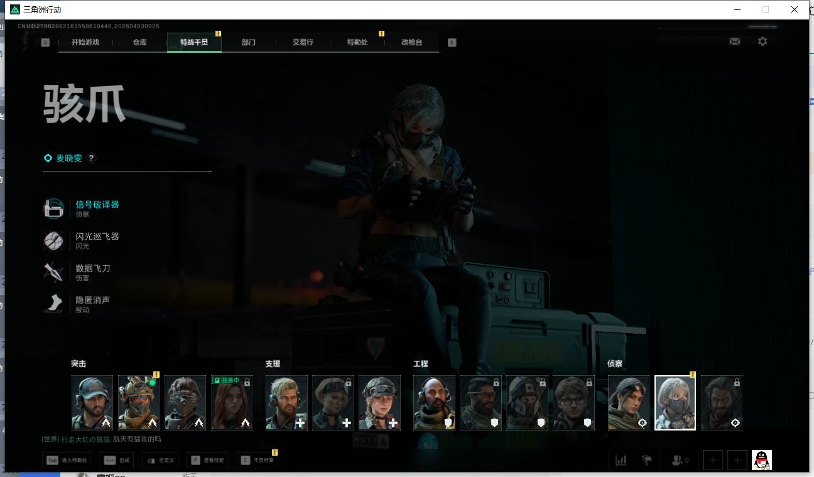The height and width of the screenshot is (477, 814).
Task: Select the 数据飞刀 skill icon
Action: [x=53, y=272]
